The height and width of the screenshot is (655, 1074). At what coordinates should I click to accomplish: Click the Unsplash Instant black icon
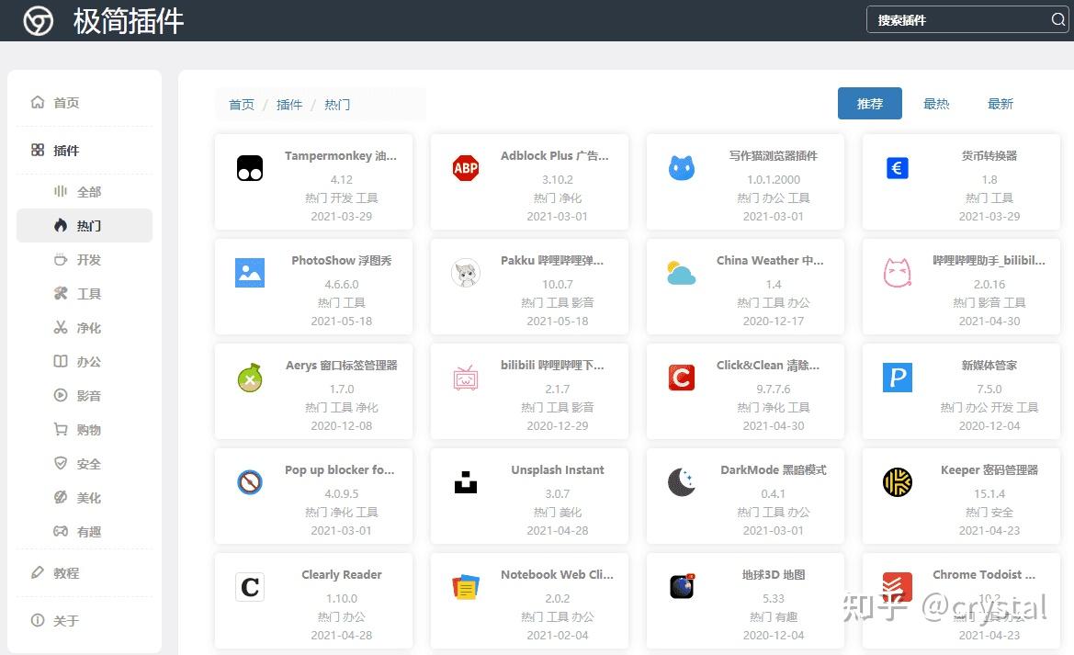466,482
